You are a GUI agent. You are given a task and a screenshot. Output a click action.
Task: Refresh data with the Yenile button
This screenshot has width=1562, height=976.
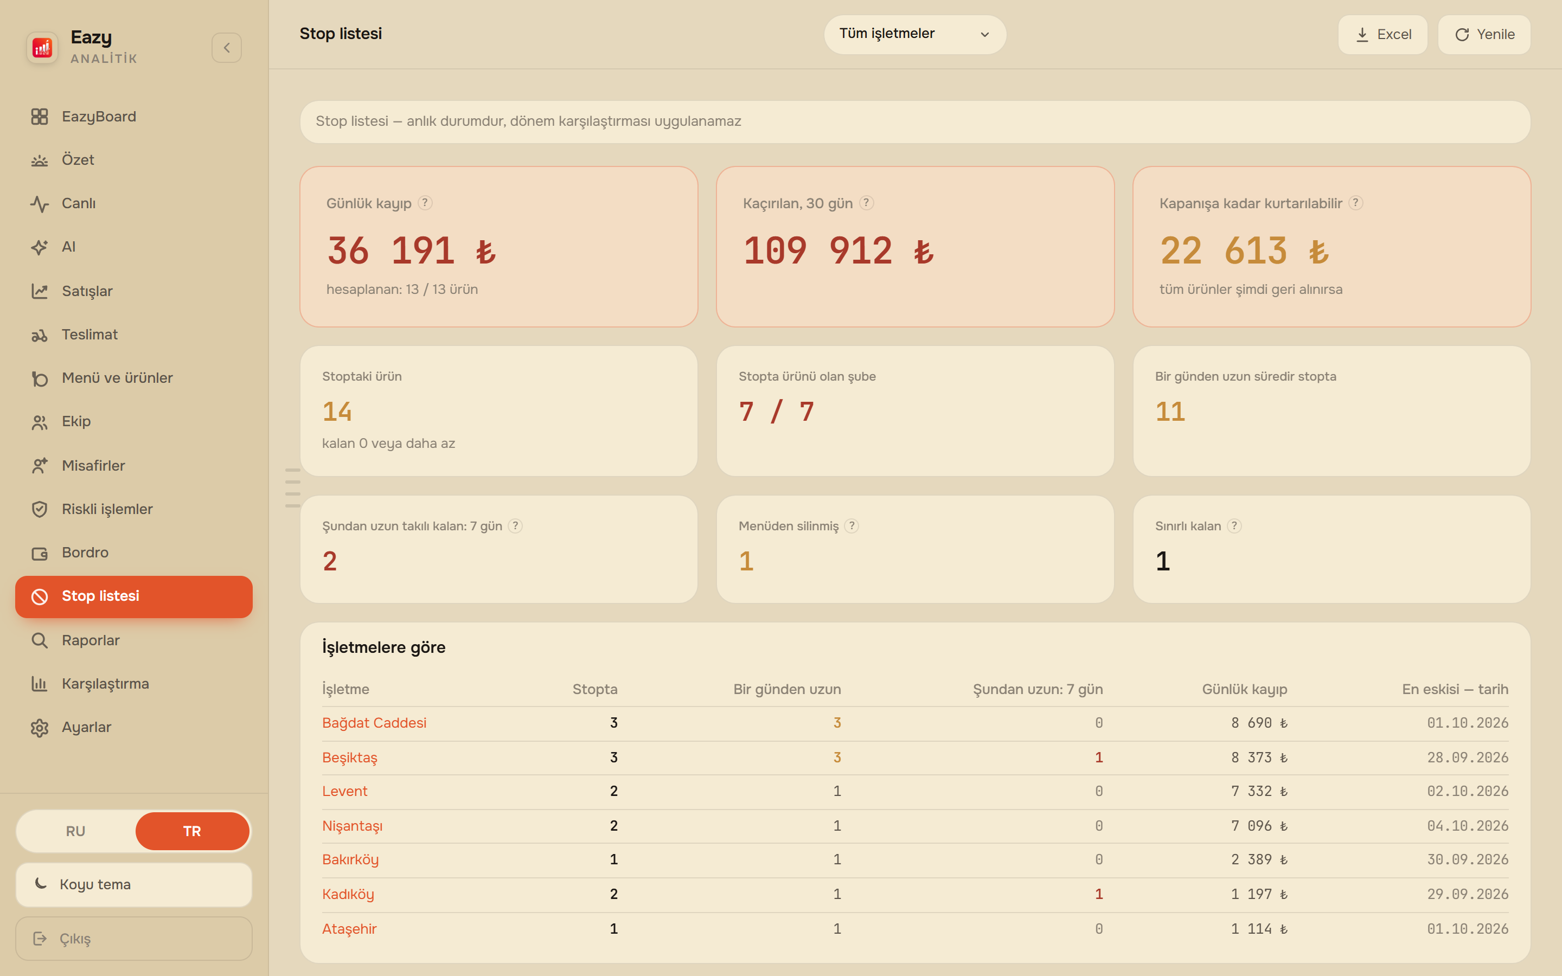[1484, 34]
